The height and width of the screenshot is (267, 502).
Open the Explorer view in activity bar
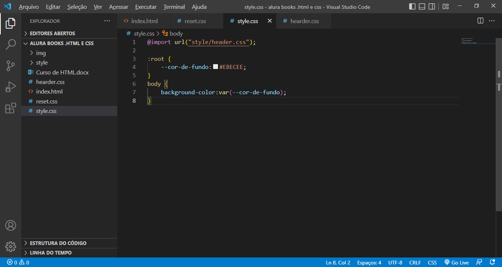11,23
